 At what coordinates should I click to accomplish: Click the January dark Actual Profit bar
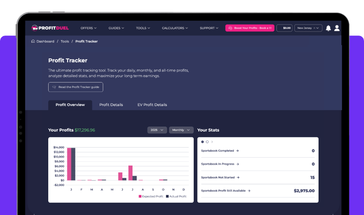click(x=73, y=164)
